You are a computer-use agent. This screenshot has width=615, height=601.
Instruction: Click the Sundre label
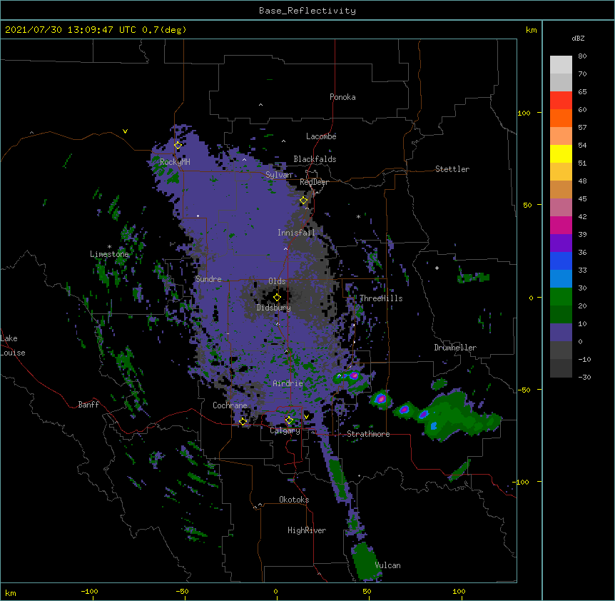pos(208,279)
